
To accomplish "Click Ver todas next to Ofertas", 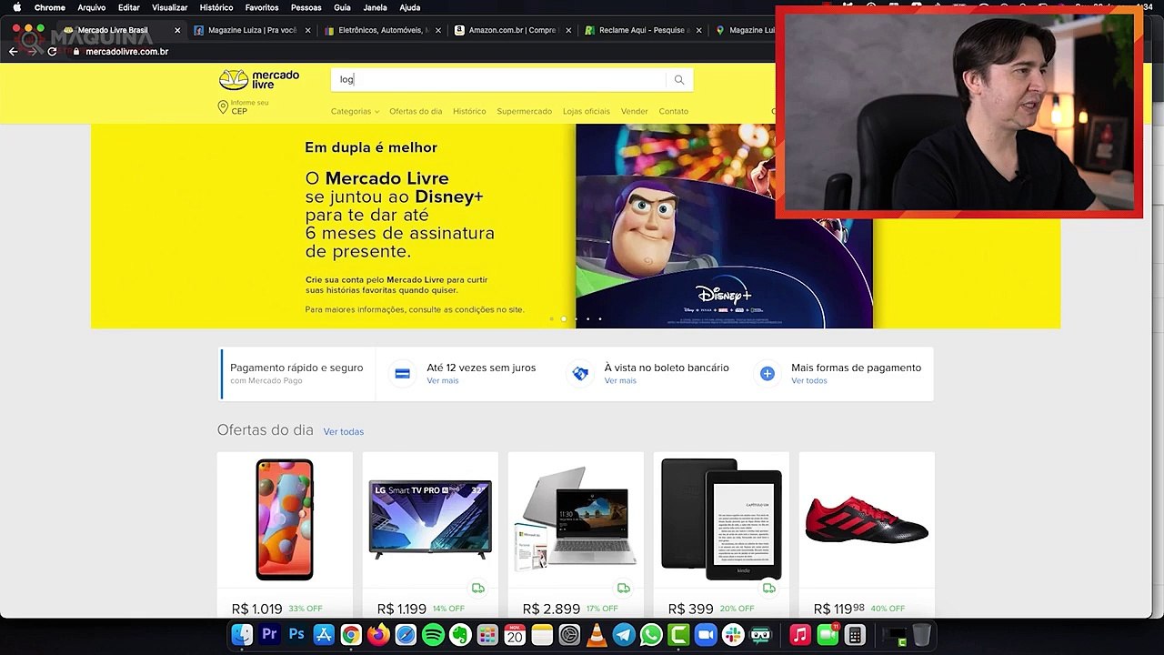I will (x=344, y=432).
